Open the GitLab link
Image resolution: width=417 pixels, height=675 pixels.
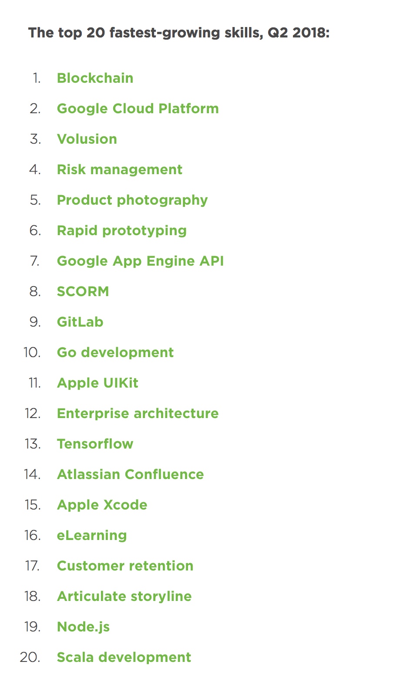pos(80,322)
